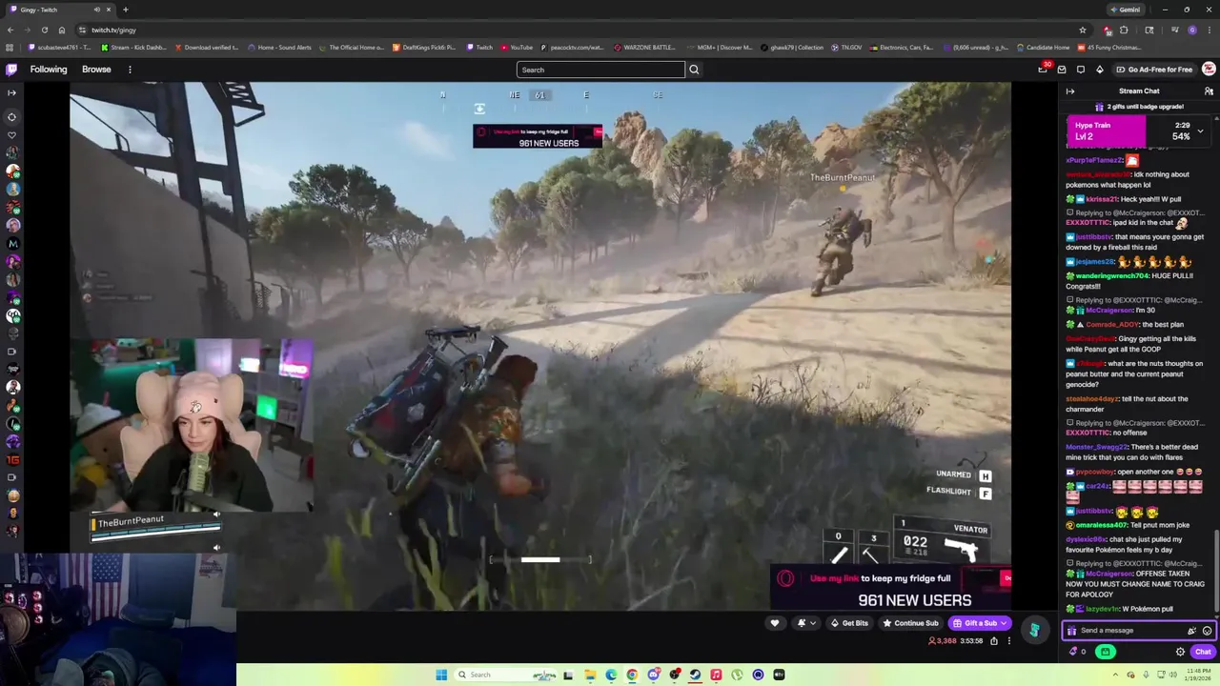Open the apps grid in bookmarks bar
The width and height of the screenshot is (1220, 686).
10,48
